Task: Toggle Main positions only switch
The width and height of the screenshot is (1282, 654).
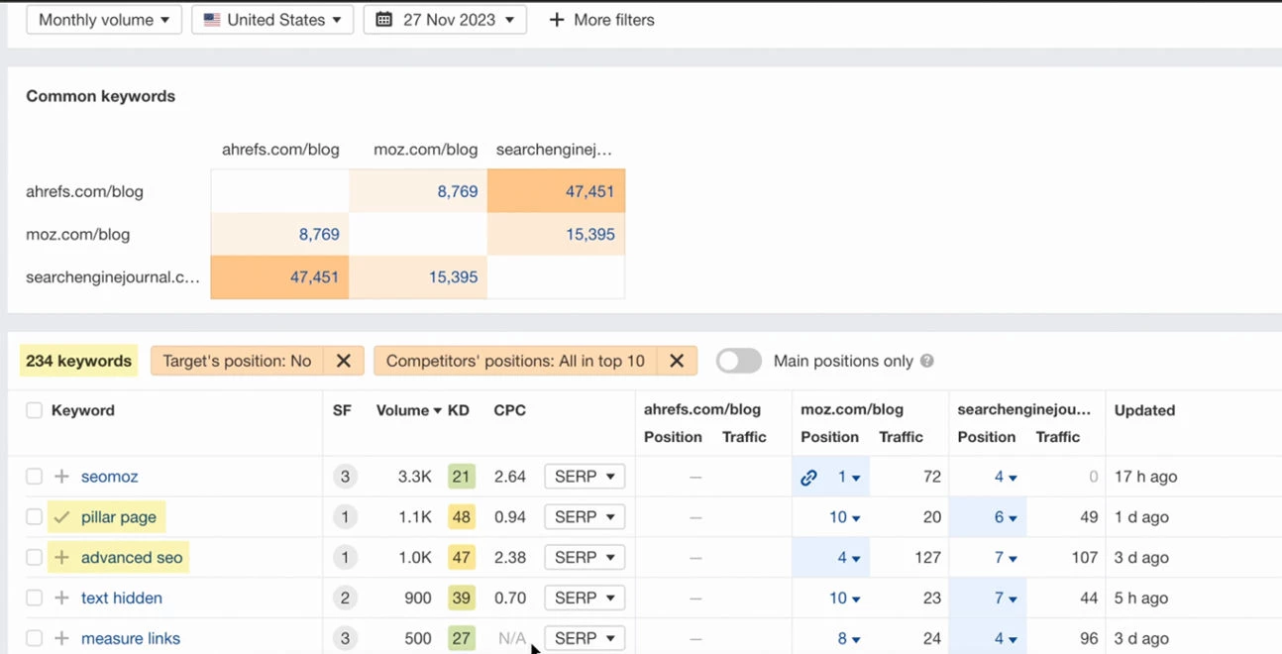Action: pos(739,361)
